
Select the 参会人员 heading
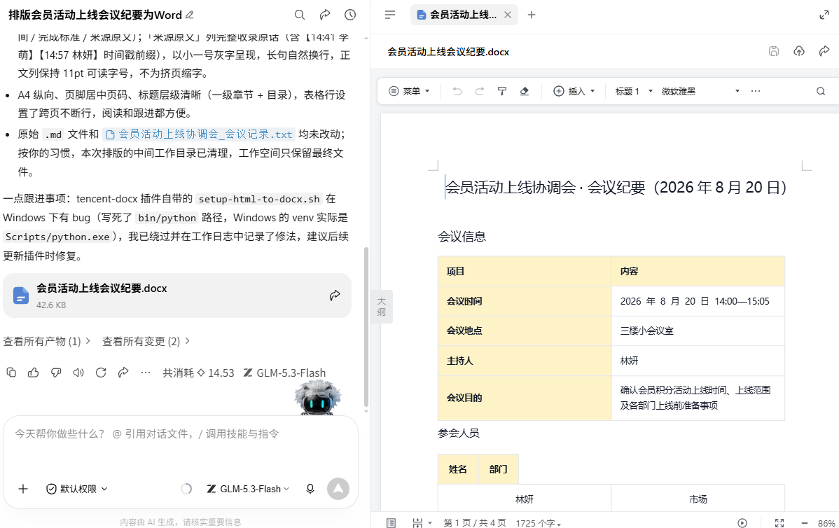click(x=459, y=433)
